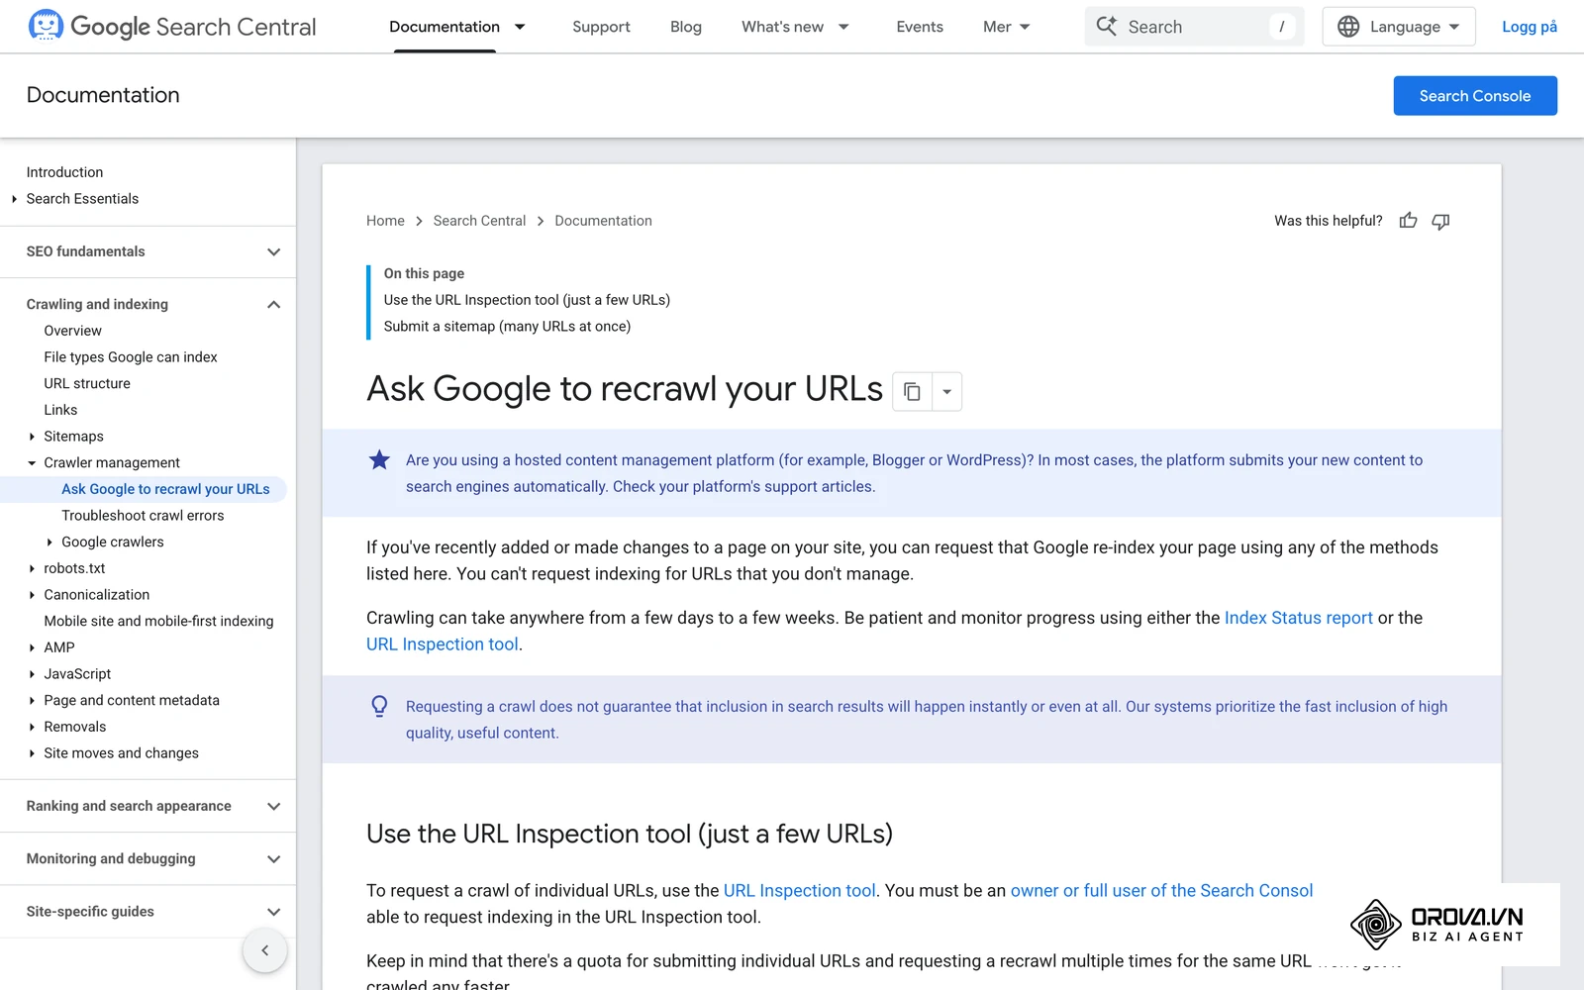Click the thumbs up helpful icon
Viewport: 1584px width, 990px height.
tap(1408, 221)
